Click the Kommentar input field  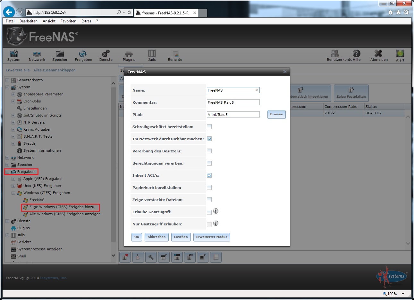233,102
